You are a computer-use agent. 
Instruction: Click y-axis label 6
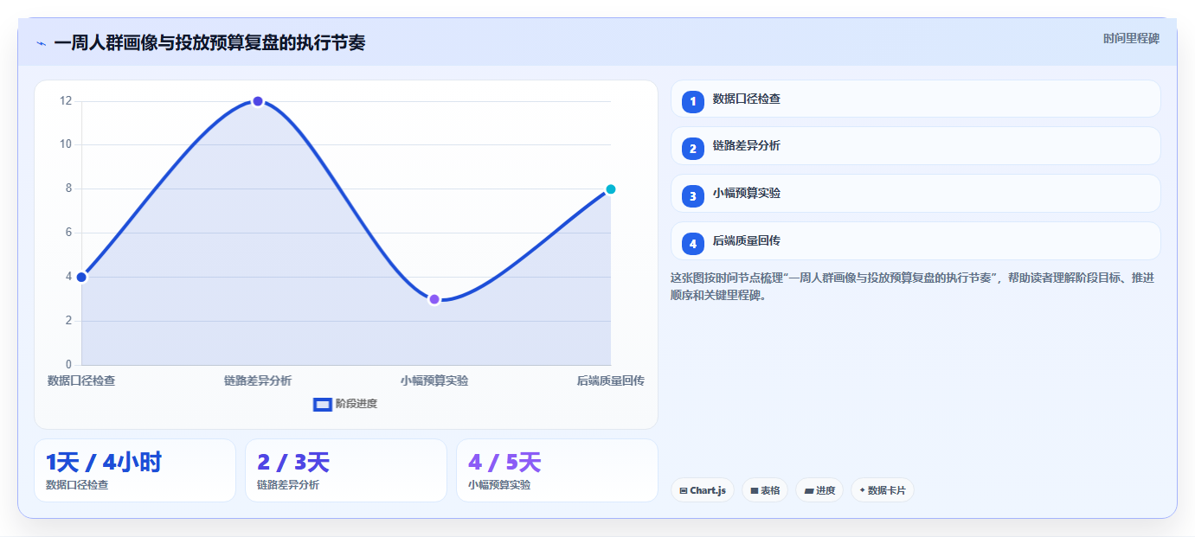point(69,233)
